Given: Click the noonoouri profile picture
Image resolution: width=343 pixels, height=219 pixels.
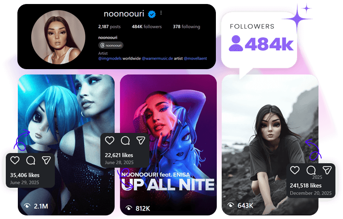Looking at the screenshot, I should point(58,37).
